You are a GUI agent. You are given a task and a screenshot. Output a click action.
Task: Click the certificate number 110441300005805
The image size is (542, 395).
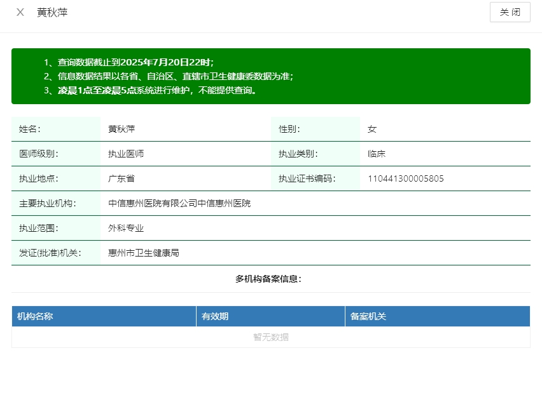[406, 178]
